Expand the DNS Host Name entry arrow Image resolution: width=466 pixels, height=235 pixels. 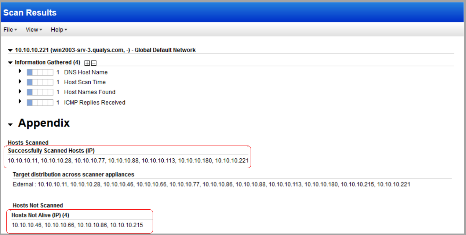(x=20, y=71)
